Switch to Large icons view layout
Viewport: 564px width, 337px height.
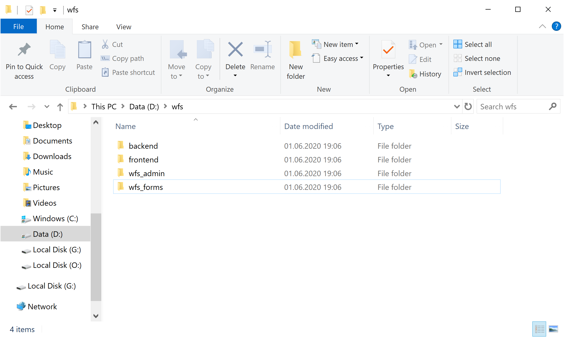click(553, 329)
